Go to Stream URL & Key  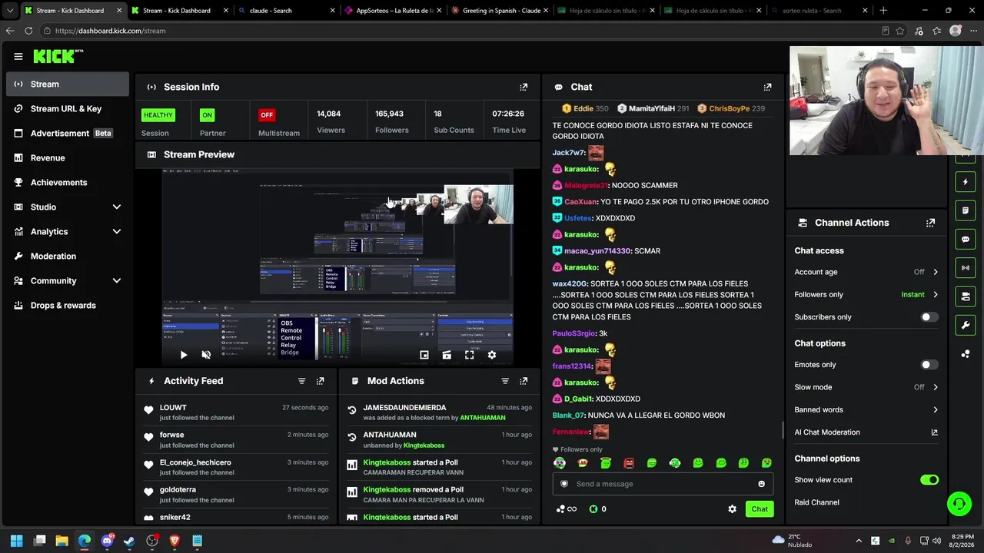pyautogui.click(x=68, y=109)
